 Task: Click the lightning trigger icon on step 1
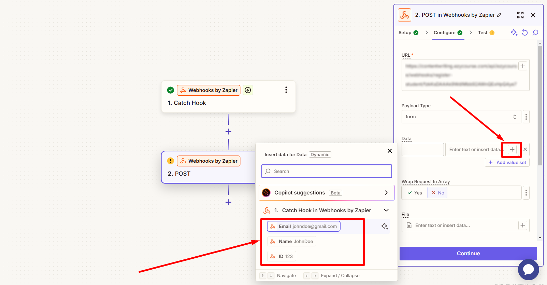coord(248,90)
